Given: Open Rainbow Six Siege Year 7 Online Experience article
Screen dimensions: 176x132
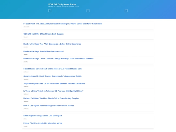Looking at the screenshot, I should click(x=52, y=44).
